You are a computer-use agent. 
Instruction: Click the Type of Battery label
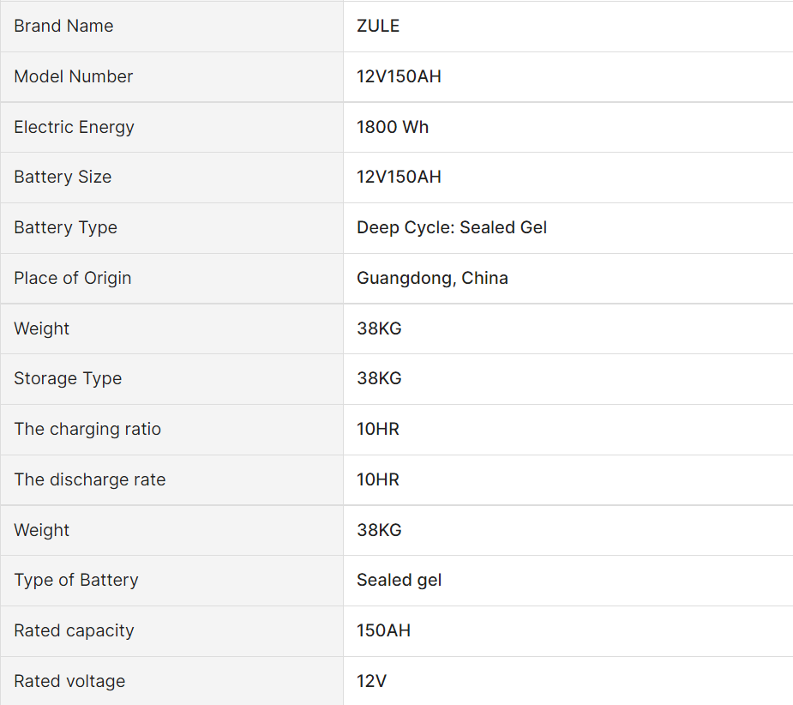tap(76, 580)
